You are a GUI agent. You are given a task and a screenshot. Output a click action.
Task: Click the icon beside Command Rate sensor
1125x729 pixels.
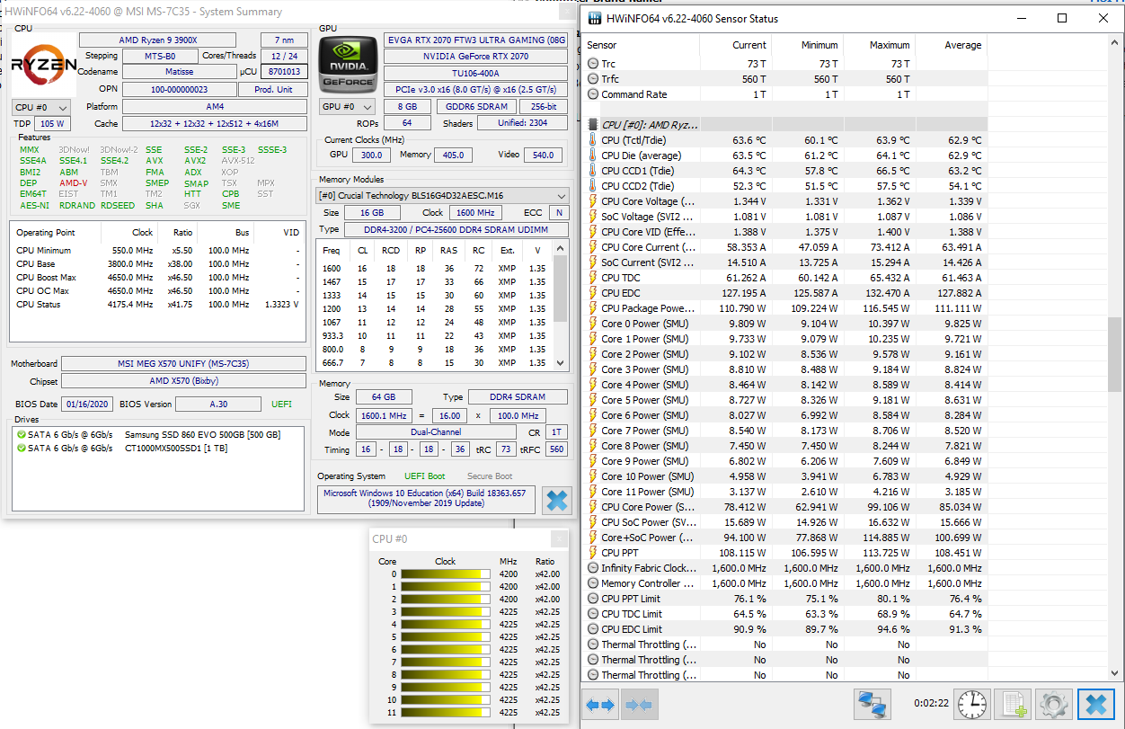pos(593,94)
